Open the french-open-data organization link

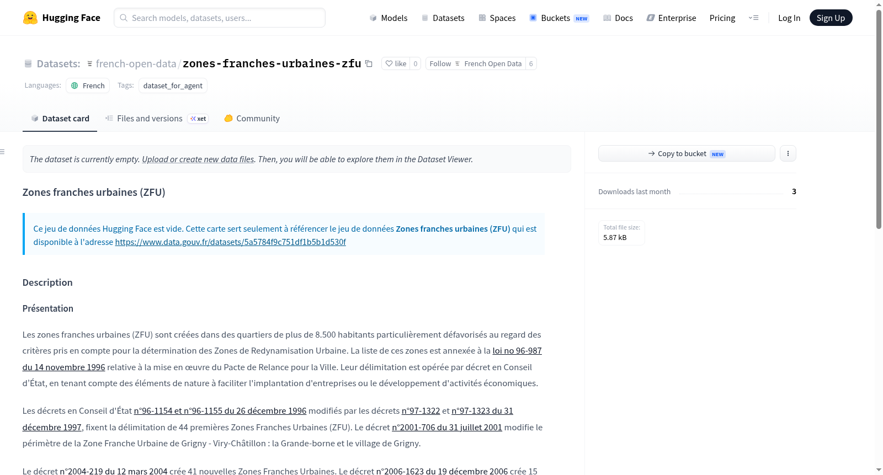tap(136, 64)
